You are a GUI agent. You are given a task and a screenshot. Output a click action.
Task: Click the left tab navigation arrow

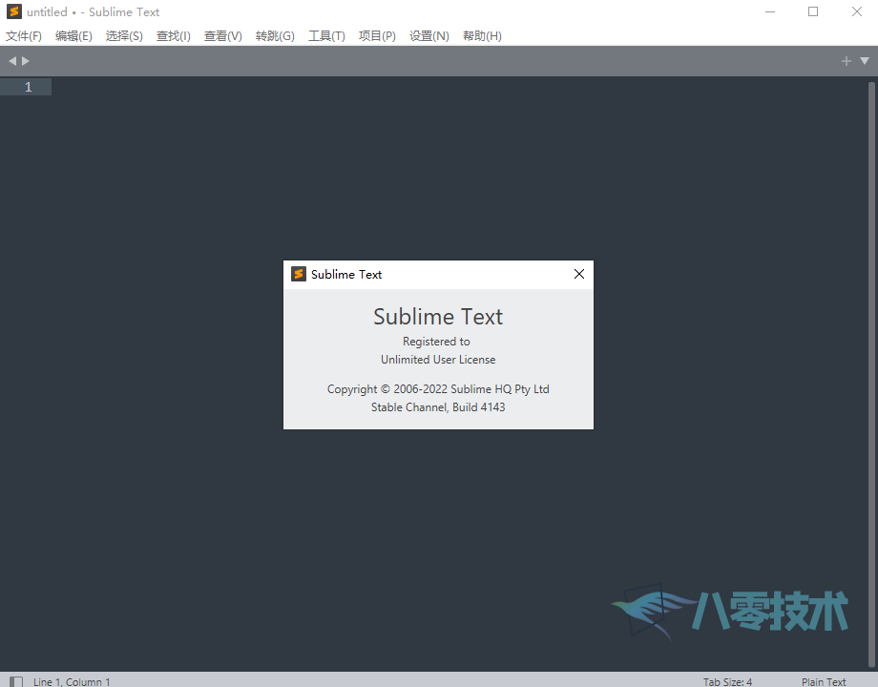12,61
